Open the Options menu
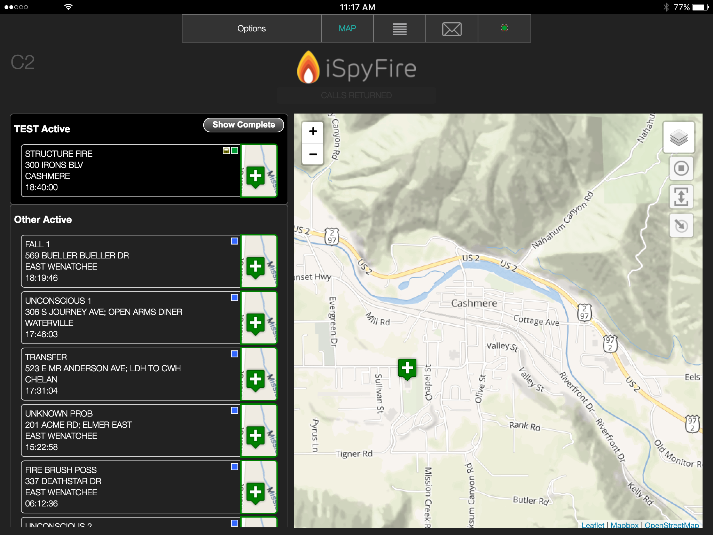The width and height of the screenshot is (713, 535). coord(251,29)
